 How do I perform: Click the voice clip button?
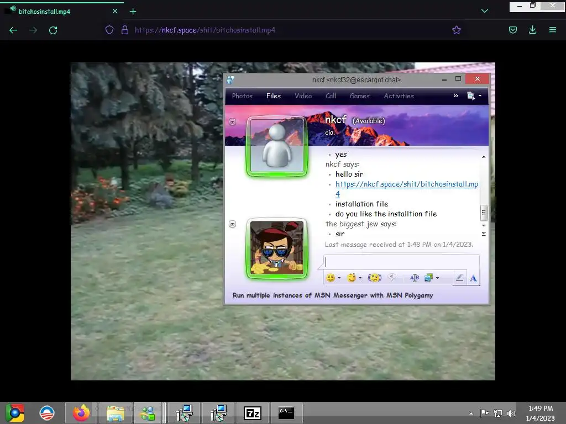[392, 278]
